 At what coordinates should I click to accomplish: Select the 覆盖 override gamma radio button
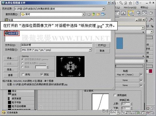click(22, 67)
